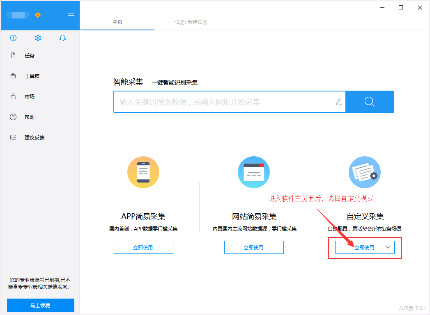This screenshot has width=430, height=315.
Task: Click the 自定义采集 document gear icon
Action: point(364,172)
